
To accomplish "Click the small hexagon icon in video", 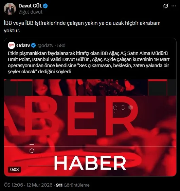I will pos(32,151).
